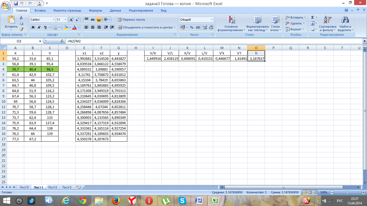Open print preview from quick access toolbar
The image size is (367, 206).
tap(39, 3)
